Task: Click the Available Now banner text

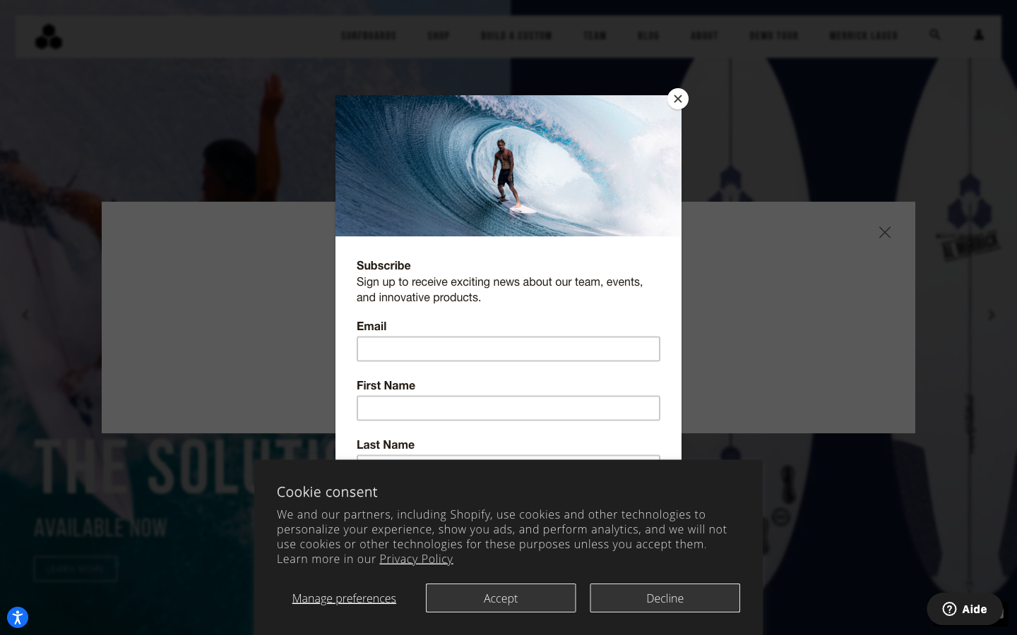Action: (x=100, y=528)
